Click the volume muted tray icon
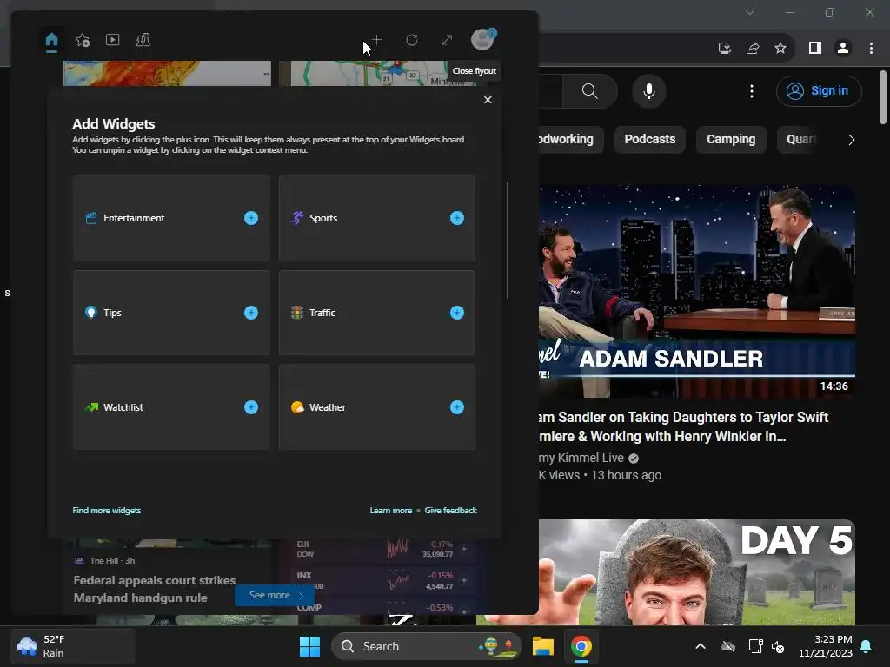This screenshot has width=890, height=667. tap(778, 646)
